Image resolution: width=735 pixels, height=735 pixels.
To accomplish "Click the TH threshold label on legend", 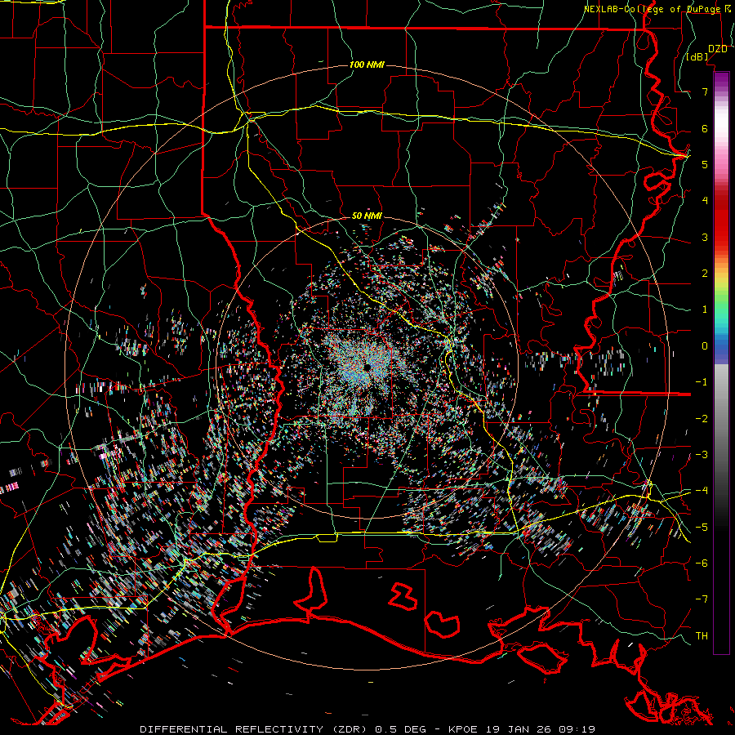I will (702, 636).
